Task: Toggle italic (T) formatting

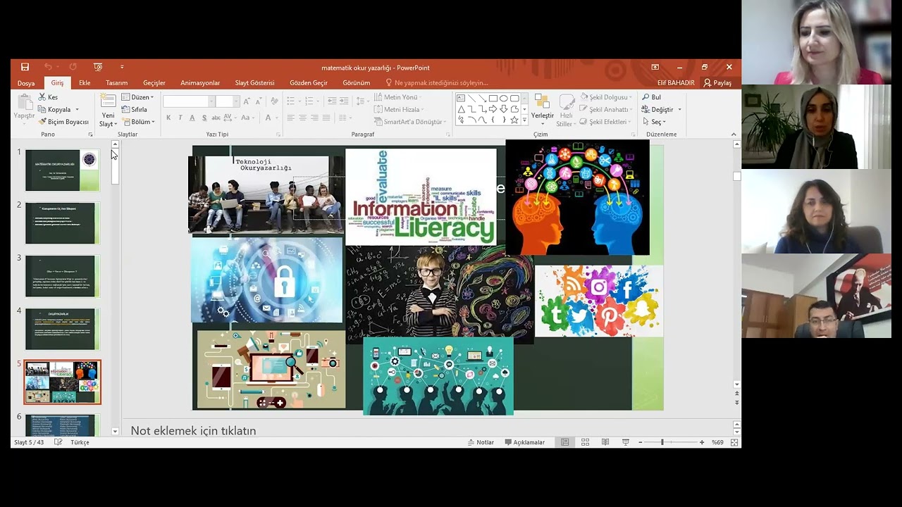Action: (180, 118)
